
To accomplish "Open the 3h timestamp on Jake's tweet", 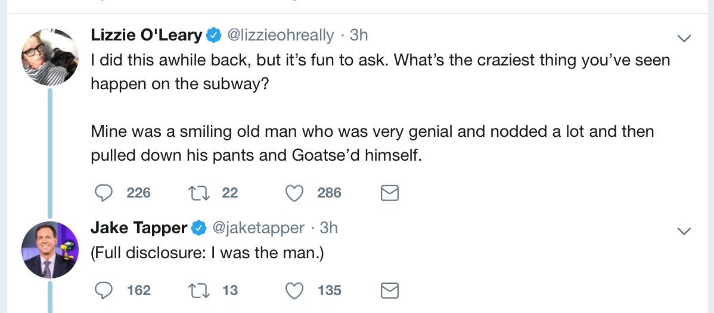I will (329, 227).
